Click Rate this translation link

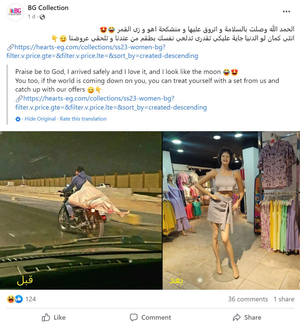(x=83, y=119)
